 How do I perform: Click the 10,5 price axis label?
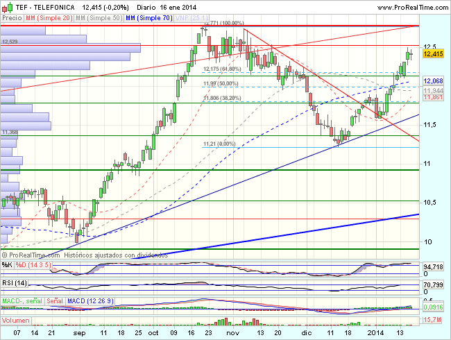click(x=430, y=203)
